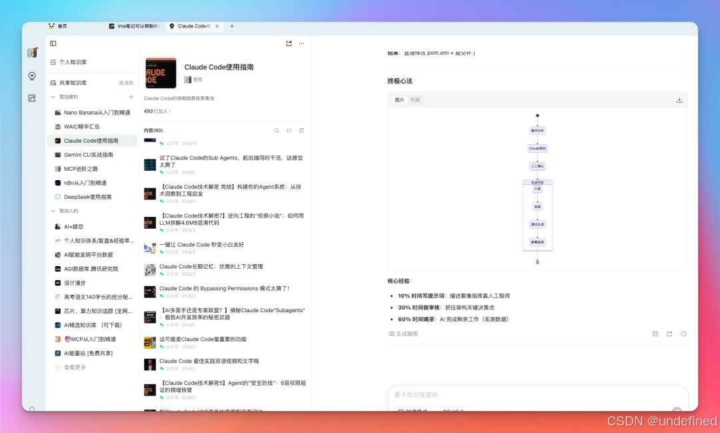Screen dimensions: 720x433
Task: Switch to the ima笔记 tab
Action: 133,26
